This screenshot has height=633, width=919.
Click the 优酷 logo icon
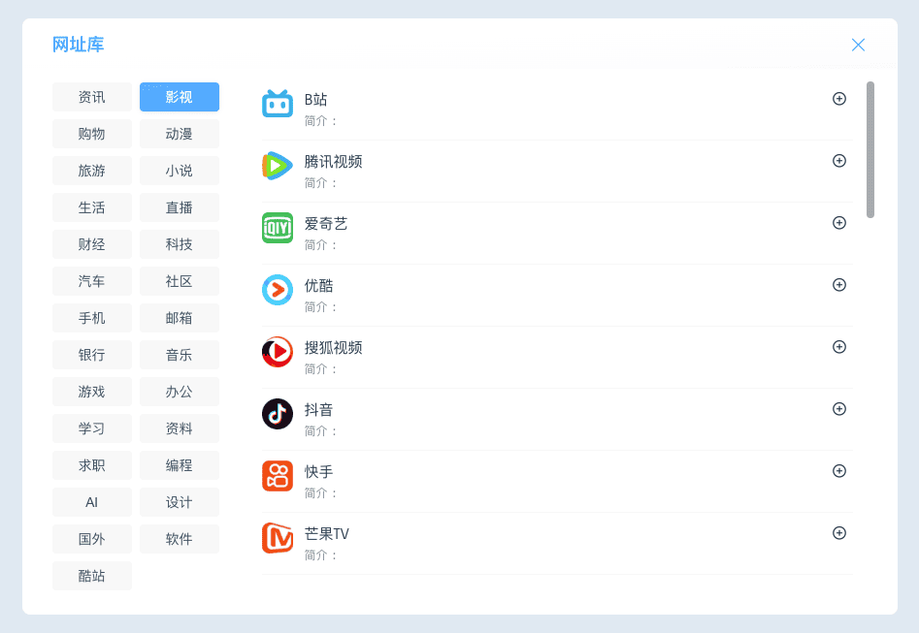point(278,290)
